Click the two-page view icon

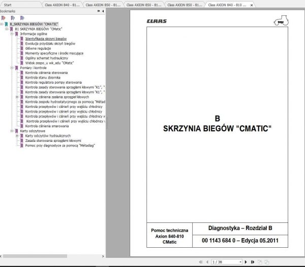pos(267,262)
